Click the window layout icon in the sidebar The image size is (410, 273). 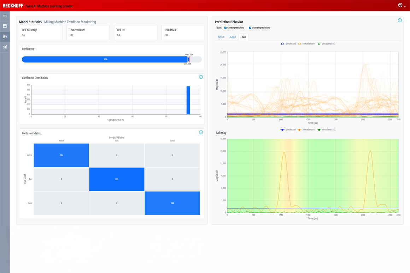(5, 26)
